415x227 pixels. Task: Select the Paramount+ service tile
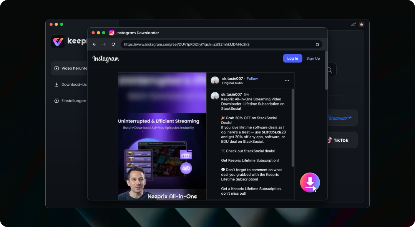[342, 118]
